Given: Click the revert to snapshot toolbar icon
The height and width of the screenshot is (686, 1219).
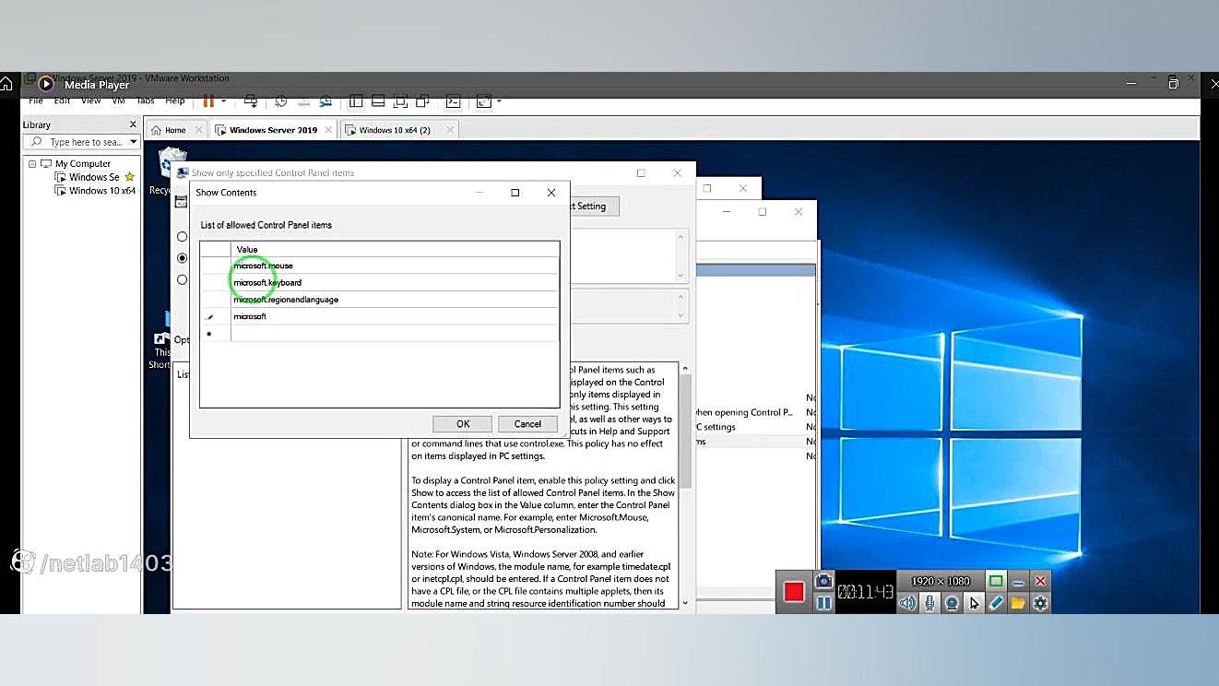Looking at the screenshot, I should [x=303, y=101].
